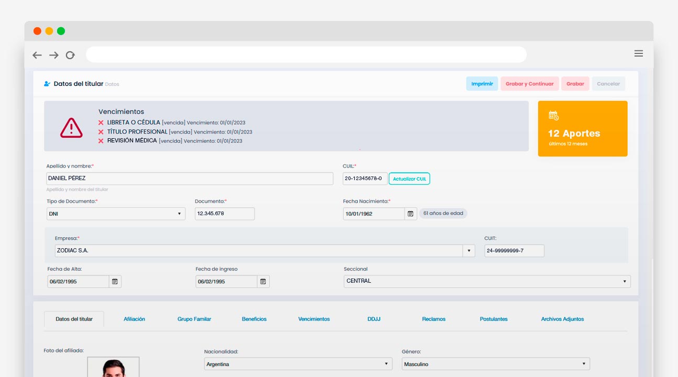The height and width of the screenshot is (377, 678).
Task: Open the Nacionalidad dropdown
Action: point(298,364)
